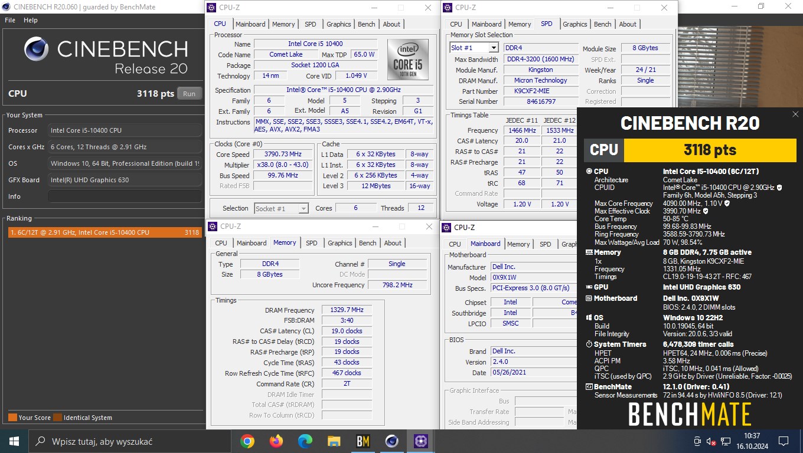
Task: Select SPD tab in the Motherboard CPU-Z window
Action: pos(546,244)
